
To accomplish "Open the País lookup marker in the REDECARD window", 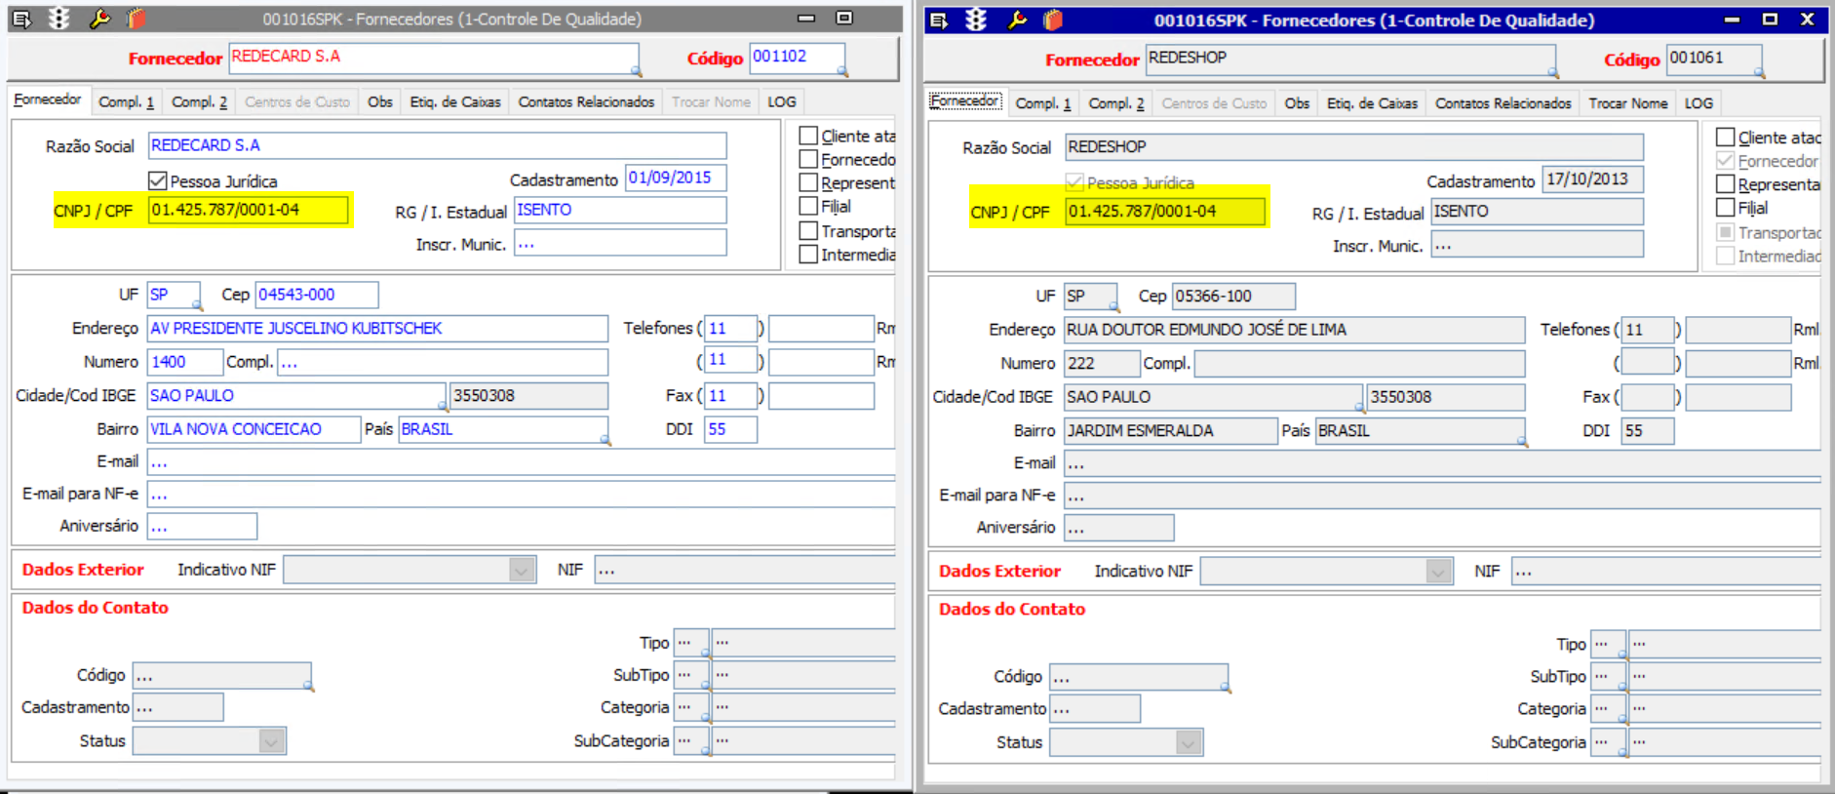I will pos(605,440).
